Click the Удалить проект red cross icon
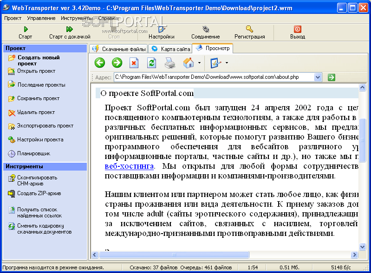The height and width of the screenshot is (273, 371). (12, 113)
